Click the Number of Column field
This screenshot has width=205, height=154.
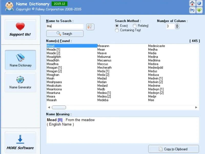click(170, 26)
